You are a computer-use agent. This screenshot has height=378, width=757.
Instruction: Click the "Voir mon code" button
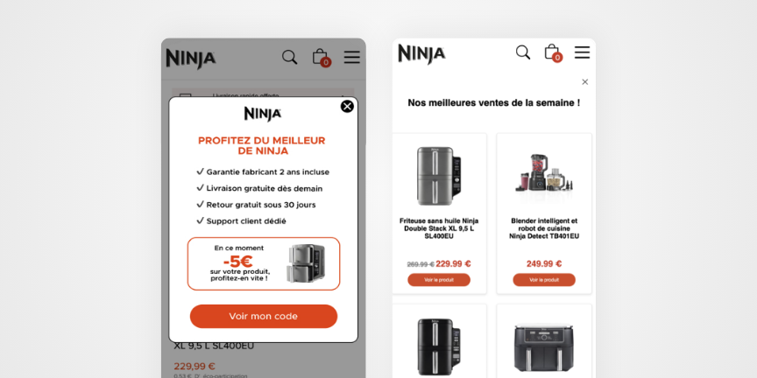point(264,316)
